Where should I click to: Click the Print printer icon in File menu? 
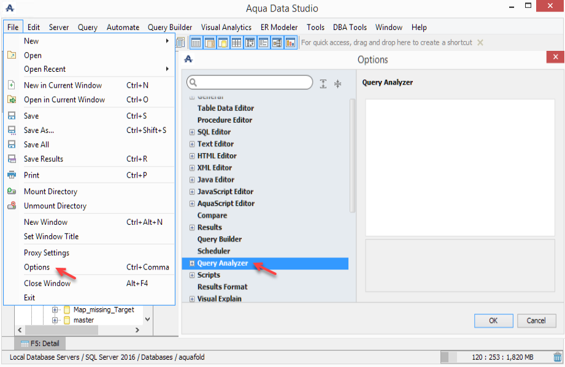click(x=12, y=175)
